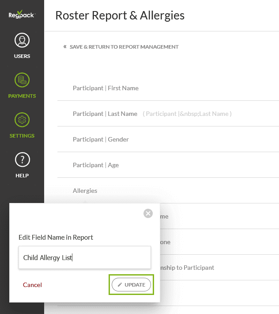Open the Settings gear icon
Viewport: 279px width, 314px height.
click(22, 120)
